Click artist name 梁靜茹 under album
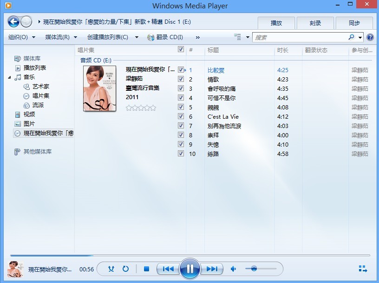Viewport: 379px width, 283px height. point(134,79)
